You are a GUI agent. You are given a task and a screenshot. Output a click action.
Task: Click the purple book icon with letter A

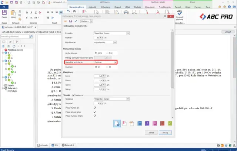click(x=147, y=123)
